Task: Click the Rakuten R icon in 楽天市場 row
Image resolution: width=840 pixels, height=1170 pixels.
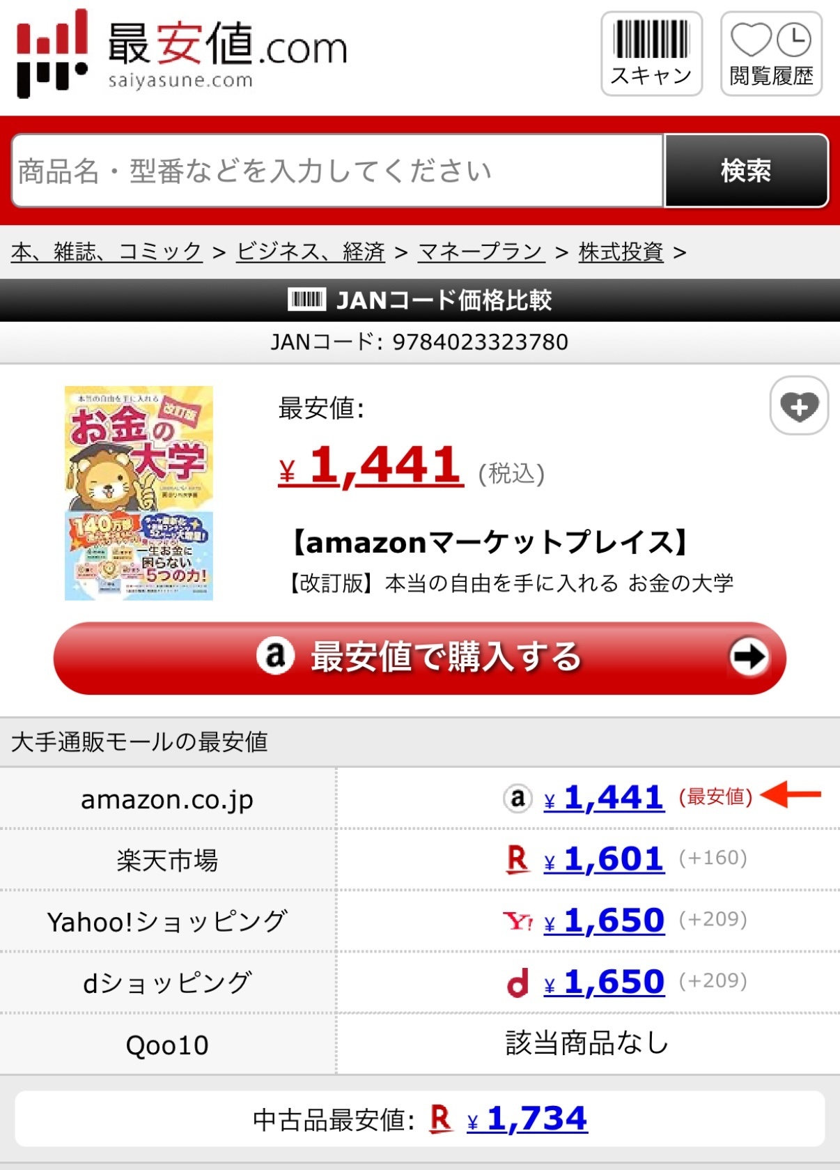Action: coord(518,859)
